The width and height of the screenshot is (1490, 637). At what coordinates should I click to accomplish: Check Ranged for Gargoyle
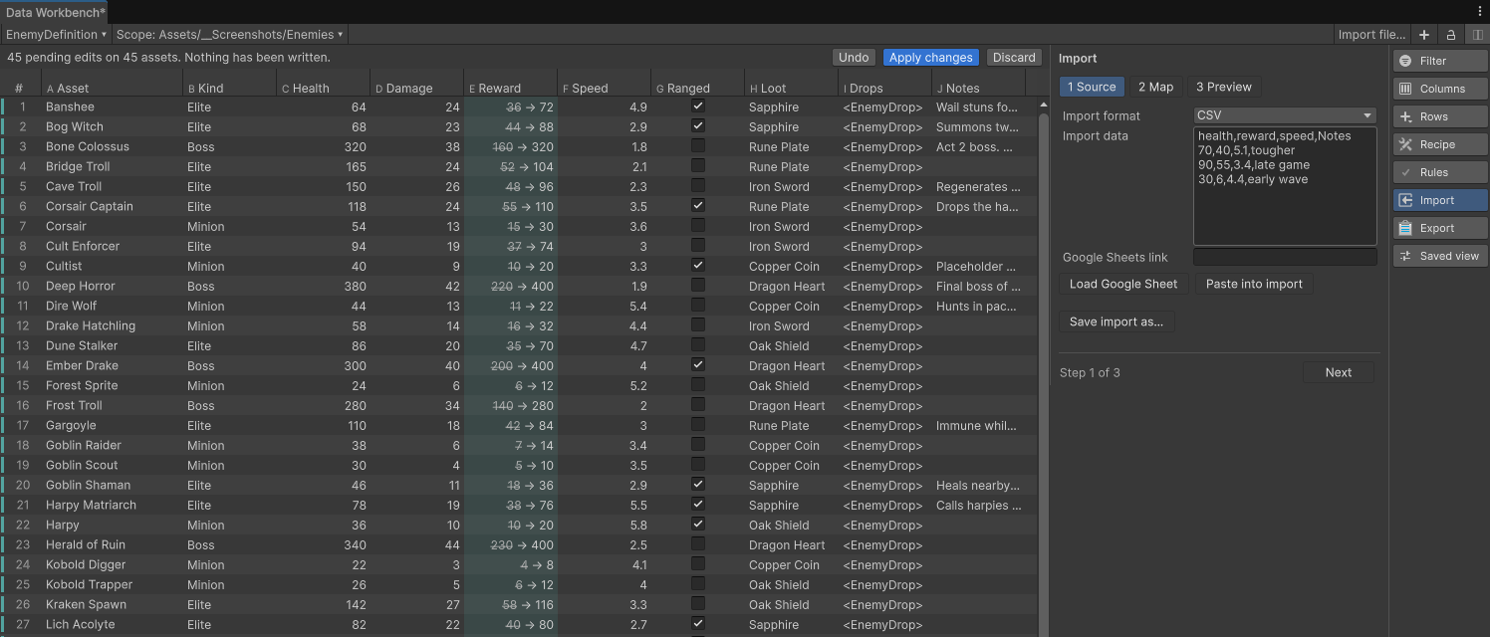(x=698, y=424)
